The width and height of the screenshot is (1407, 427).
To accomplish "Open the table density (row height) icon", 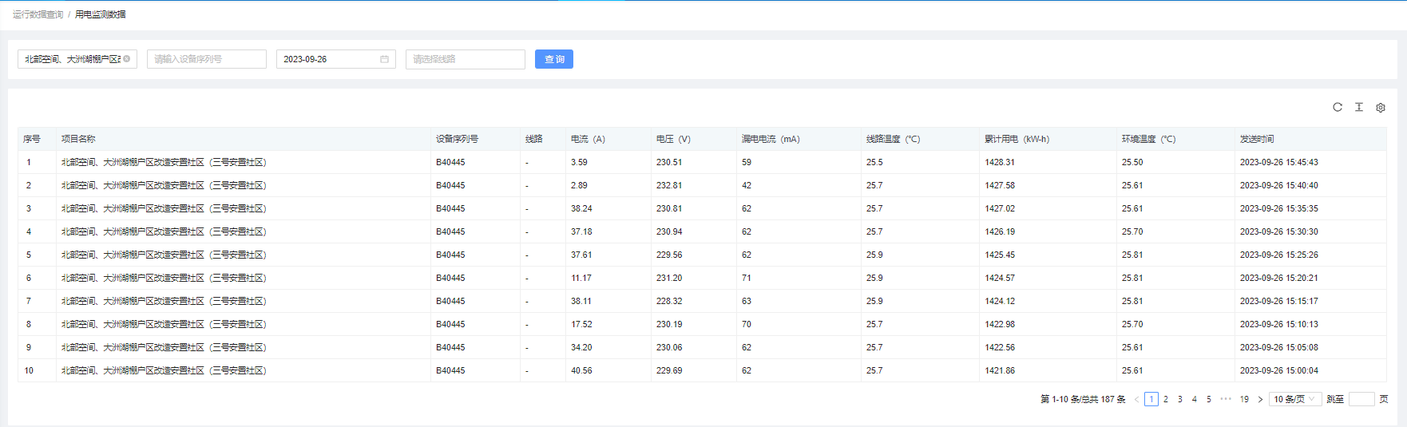I will (x=1359, y=107).
